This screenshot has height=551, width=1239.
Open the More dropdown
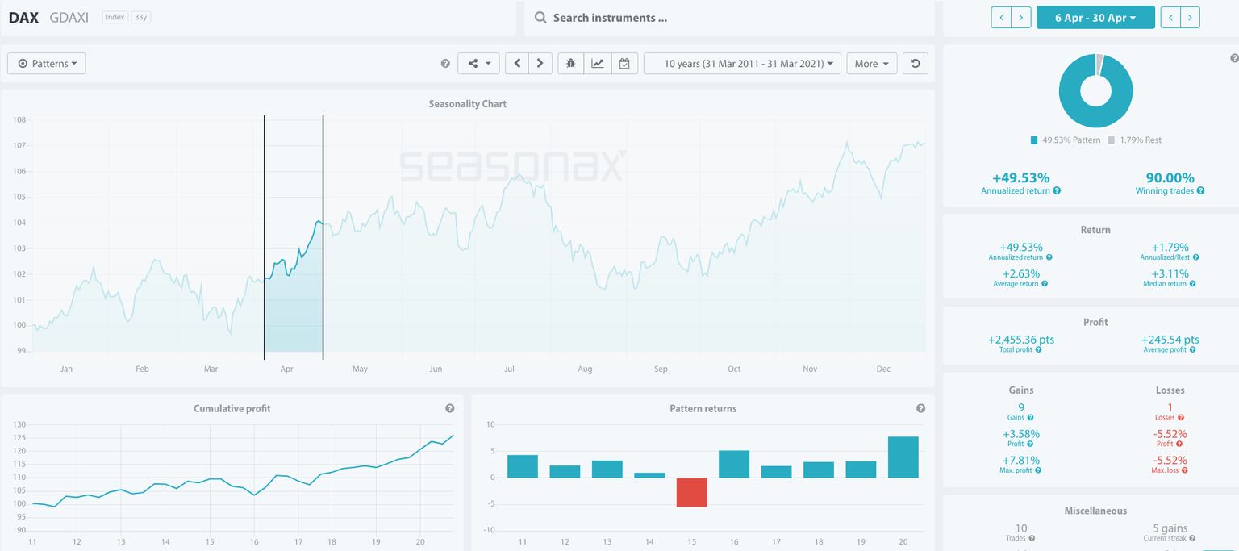pyautogui.click(x=872, y=63)
